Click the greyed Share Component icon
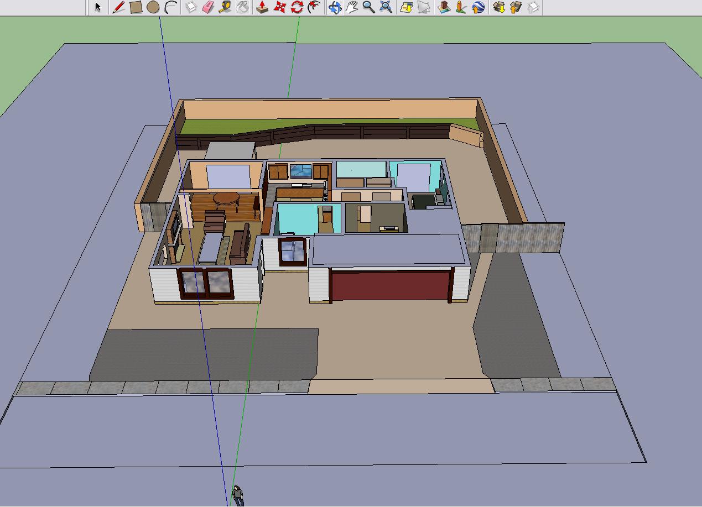702x507 pixels. (x=533, y=7)
